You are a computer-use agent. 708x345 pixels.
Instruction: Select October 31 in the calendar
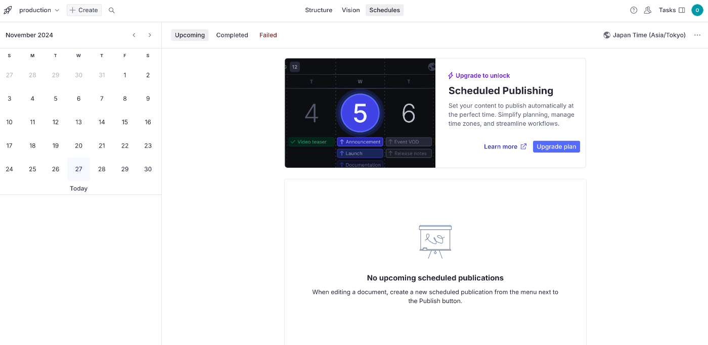pyautogui.click(x=102, y=75)
